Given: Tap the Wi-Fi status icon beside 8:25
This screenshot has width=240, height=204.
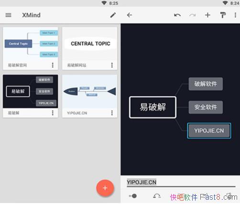Looking at the screenshot, I should click(104, 3).
